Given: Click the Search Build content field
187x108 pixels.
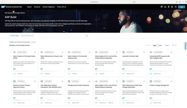Looking at the screenshot, I should [54, 36].
